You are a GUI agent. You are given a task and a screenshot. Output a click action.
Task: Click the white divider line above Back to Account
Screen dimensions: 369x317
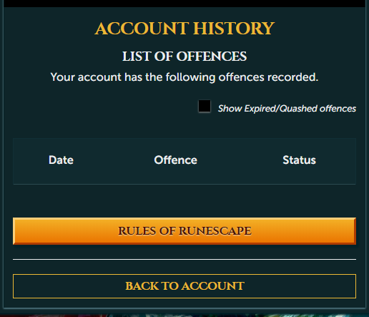[184, 259]
